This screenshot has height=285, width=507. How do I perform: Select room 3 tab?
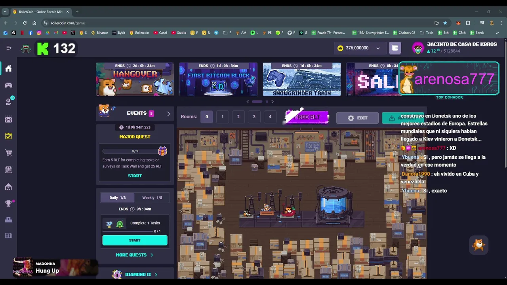tap(254, 117)
